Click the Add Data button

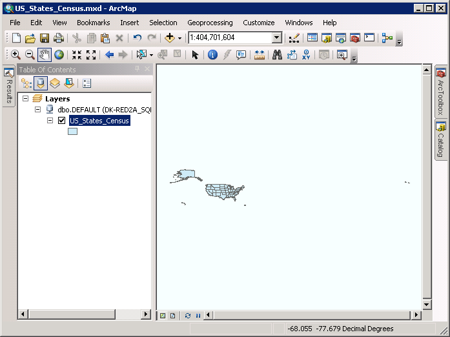170,38
